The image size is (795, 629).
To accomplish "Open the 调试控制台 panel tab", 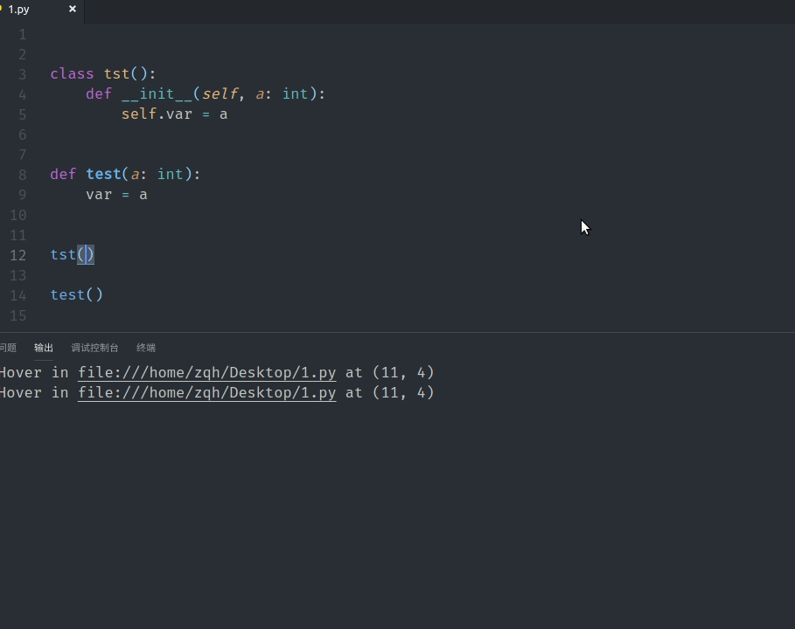I will [x=94, y=348].
